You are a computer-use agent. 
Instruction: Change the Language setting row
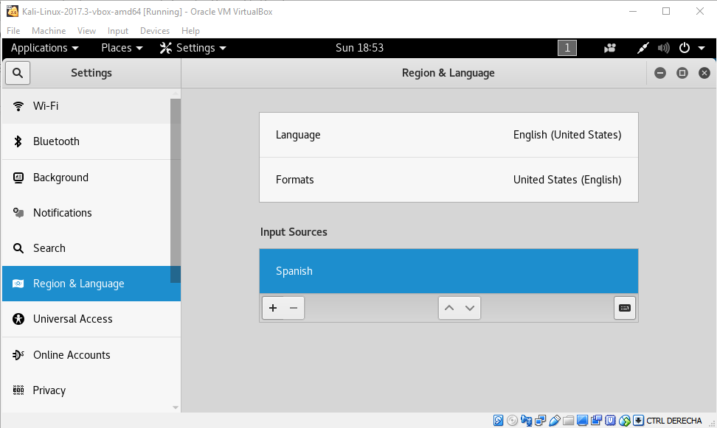point(448,135)
